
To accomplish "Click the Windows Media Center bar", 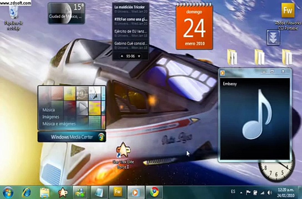I will coord(72,137).
